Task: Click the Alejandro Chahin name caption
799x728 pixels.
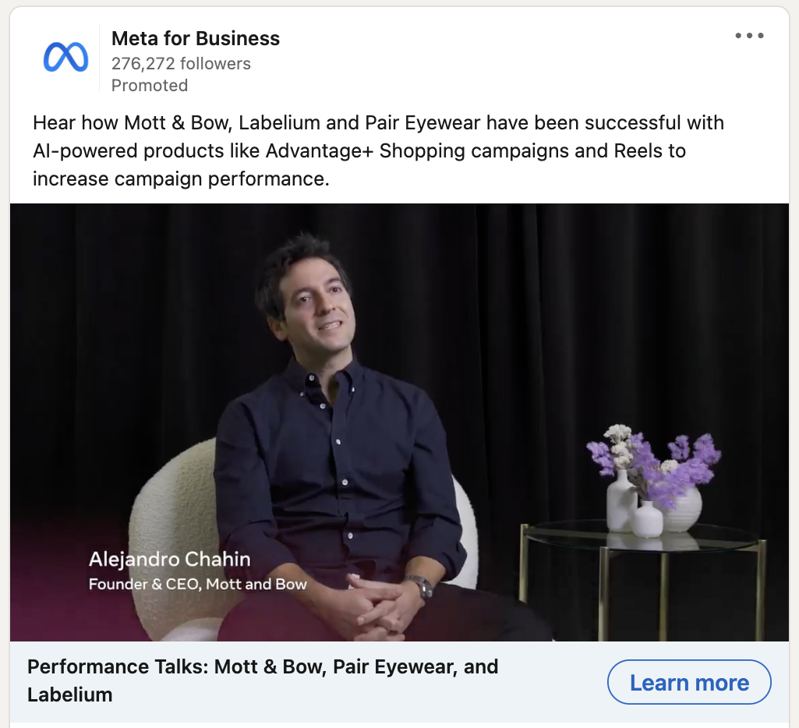Action: tap(170, 560)
